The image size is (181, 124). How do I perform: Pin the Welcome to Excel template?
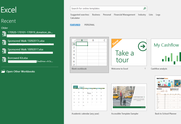coord(145,69)
